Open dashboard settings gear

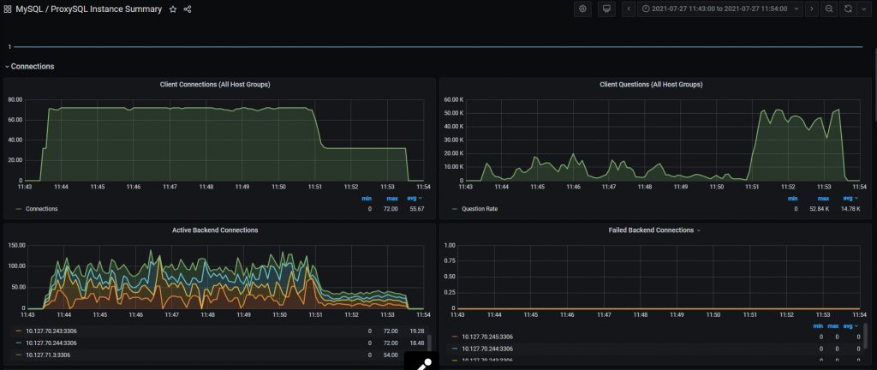pyautogui.click(x=582, y=9)
